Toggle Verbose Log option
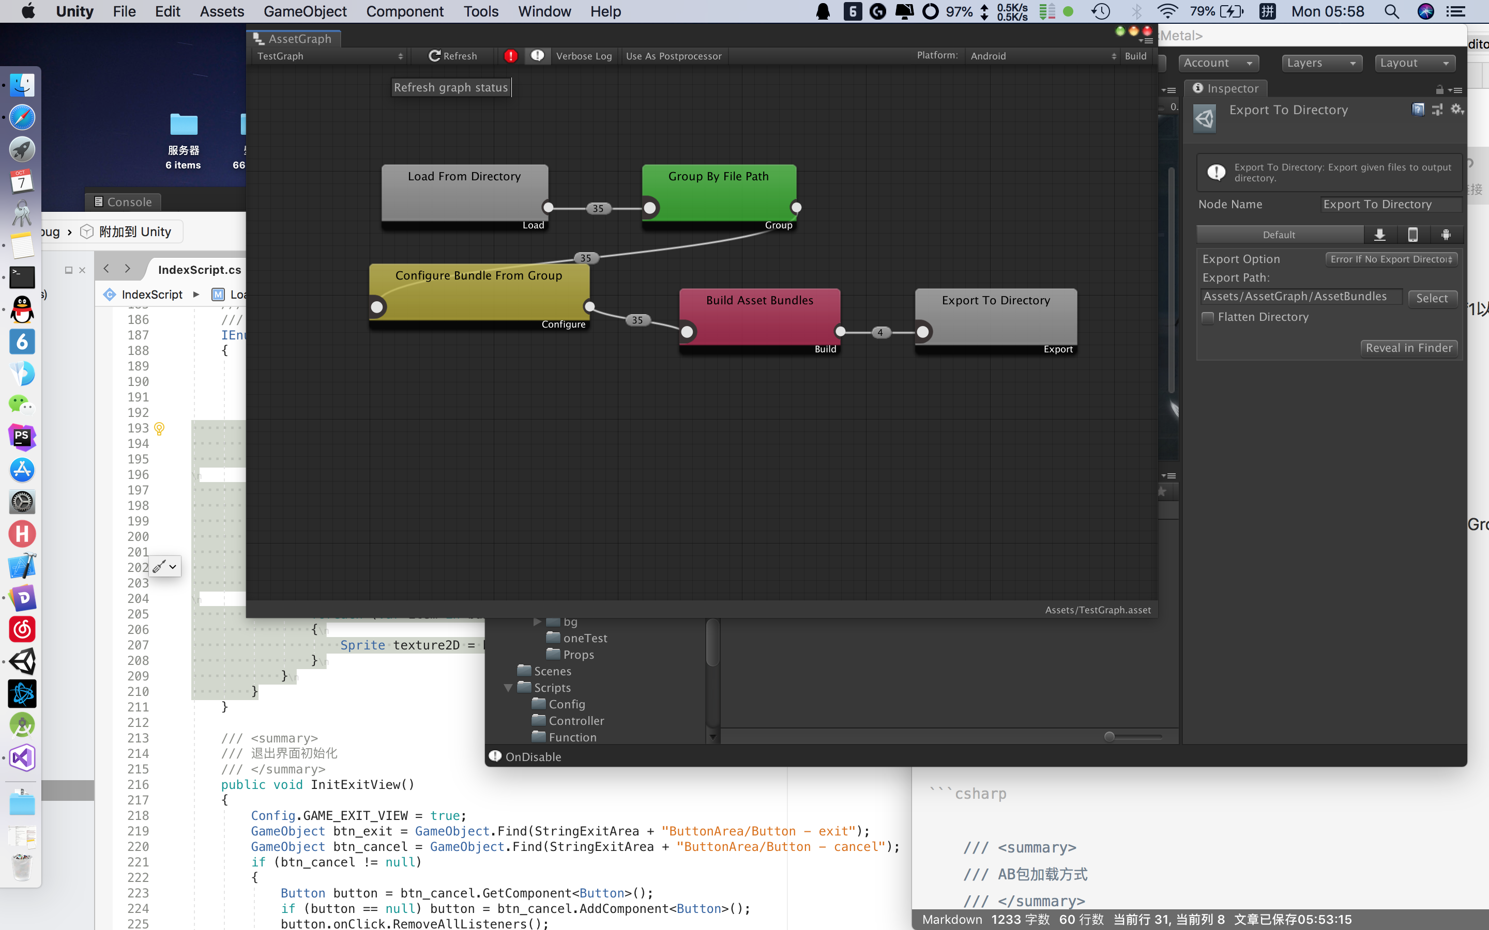 (584, 56)
